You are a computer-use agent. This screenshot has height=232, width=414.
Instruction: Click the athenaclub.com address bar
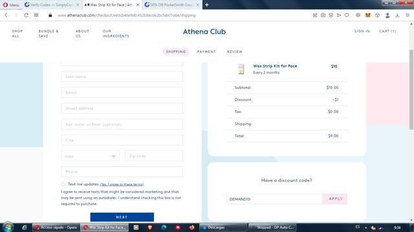tap(127, 15)
